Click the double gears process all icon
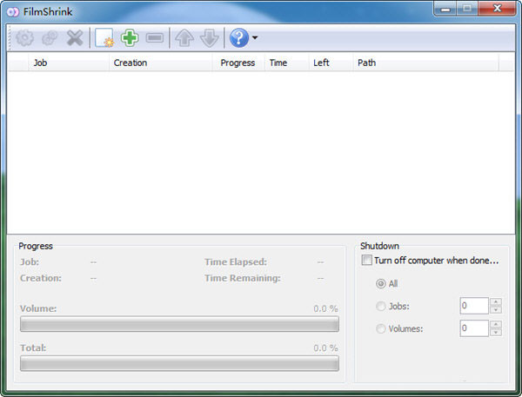Image resolution: width=522 pixels, height=397 pixels. tap(50, 38)
